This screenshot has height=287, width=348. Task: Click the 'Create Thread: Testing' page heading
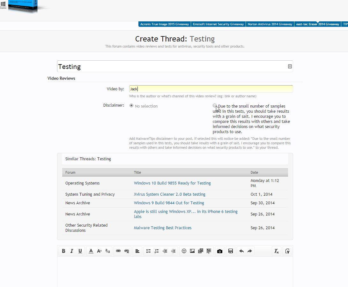pyautogui.click(x=175, y=39)
